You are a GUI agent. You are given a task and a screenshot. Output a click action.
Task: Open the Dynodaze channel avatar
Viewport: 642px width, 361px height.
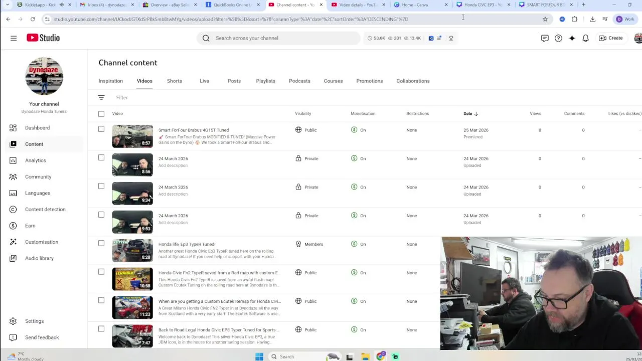[x=44, y=76]
